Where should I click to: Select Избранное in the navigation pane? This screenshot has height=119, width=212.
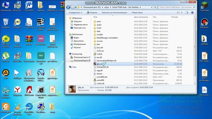tap(77, 18)
